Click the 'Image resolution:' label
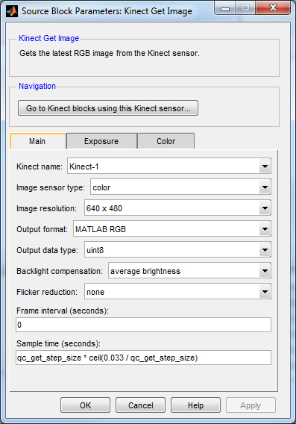Viewport: 296px width, 424px height. [46, 208]
